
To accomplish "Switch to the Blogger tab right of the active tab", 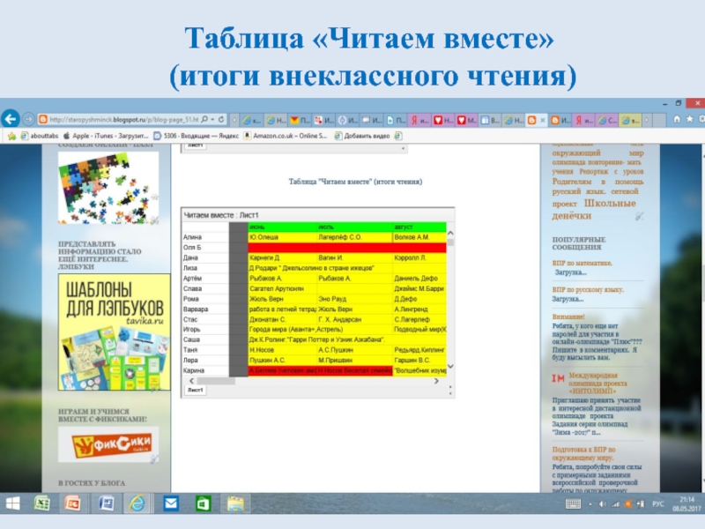I will [560, 120].
